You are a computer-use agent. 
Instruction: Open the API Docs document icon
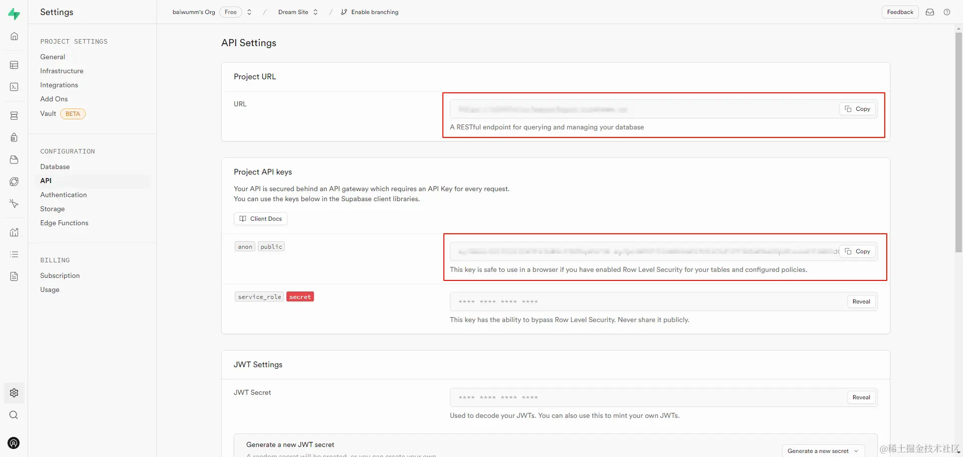14,276
